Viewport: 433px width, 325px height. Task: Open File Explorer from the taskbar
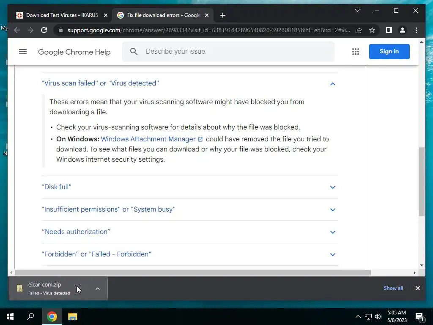tap(72, 317)
